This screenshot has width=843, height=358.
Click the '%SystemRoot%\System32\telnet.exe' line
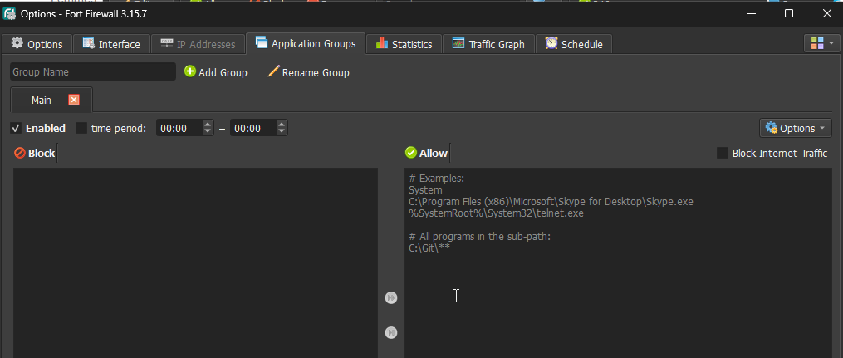coord(496,213)
